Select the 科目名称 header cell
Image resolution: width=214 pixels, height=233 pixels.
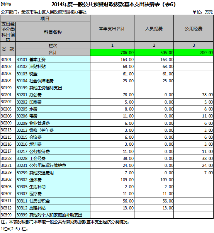click(x=53, y=32)
